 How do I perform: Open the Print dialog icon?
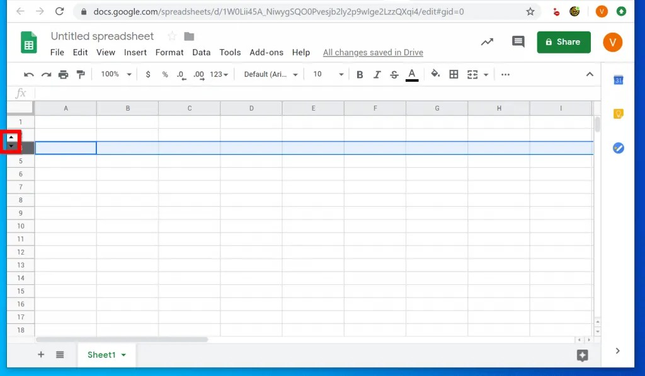point(63,74)
